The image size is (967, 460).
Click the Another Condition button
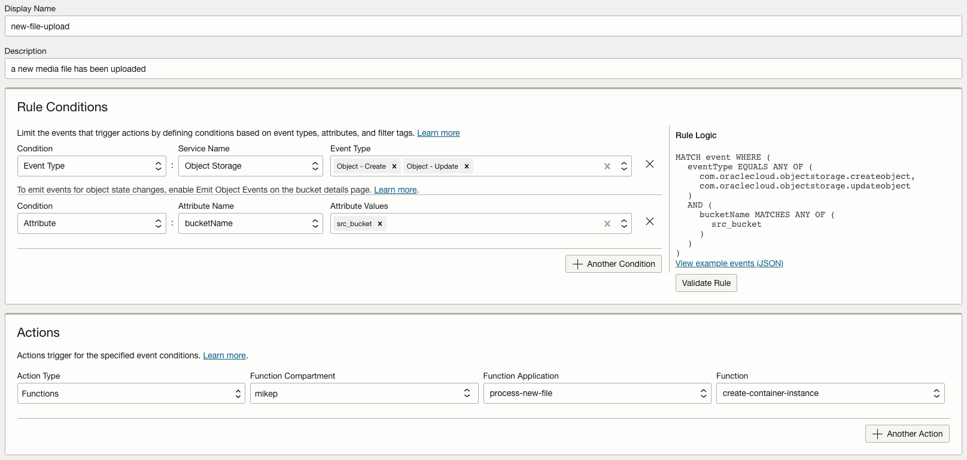click(613, 264)
